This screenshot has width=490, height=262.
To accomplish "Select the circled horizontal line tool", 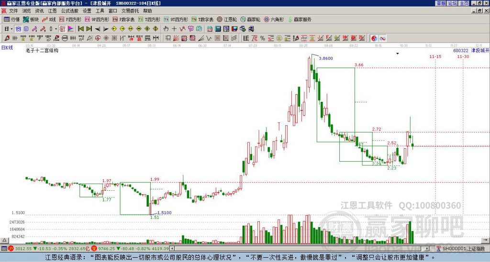I will pyautogui.click(x=65, y=38).
